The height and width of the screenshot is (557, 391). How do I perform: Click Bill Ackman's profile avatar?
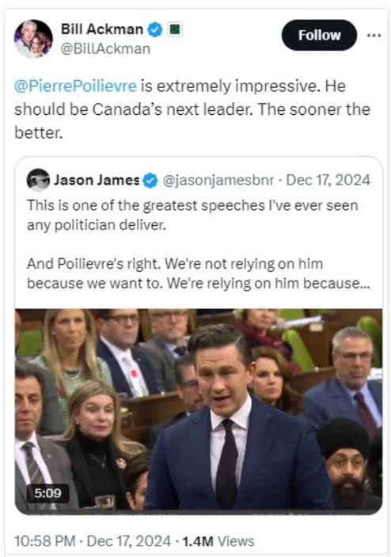[x=33, y=39]
